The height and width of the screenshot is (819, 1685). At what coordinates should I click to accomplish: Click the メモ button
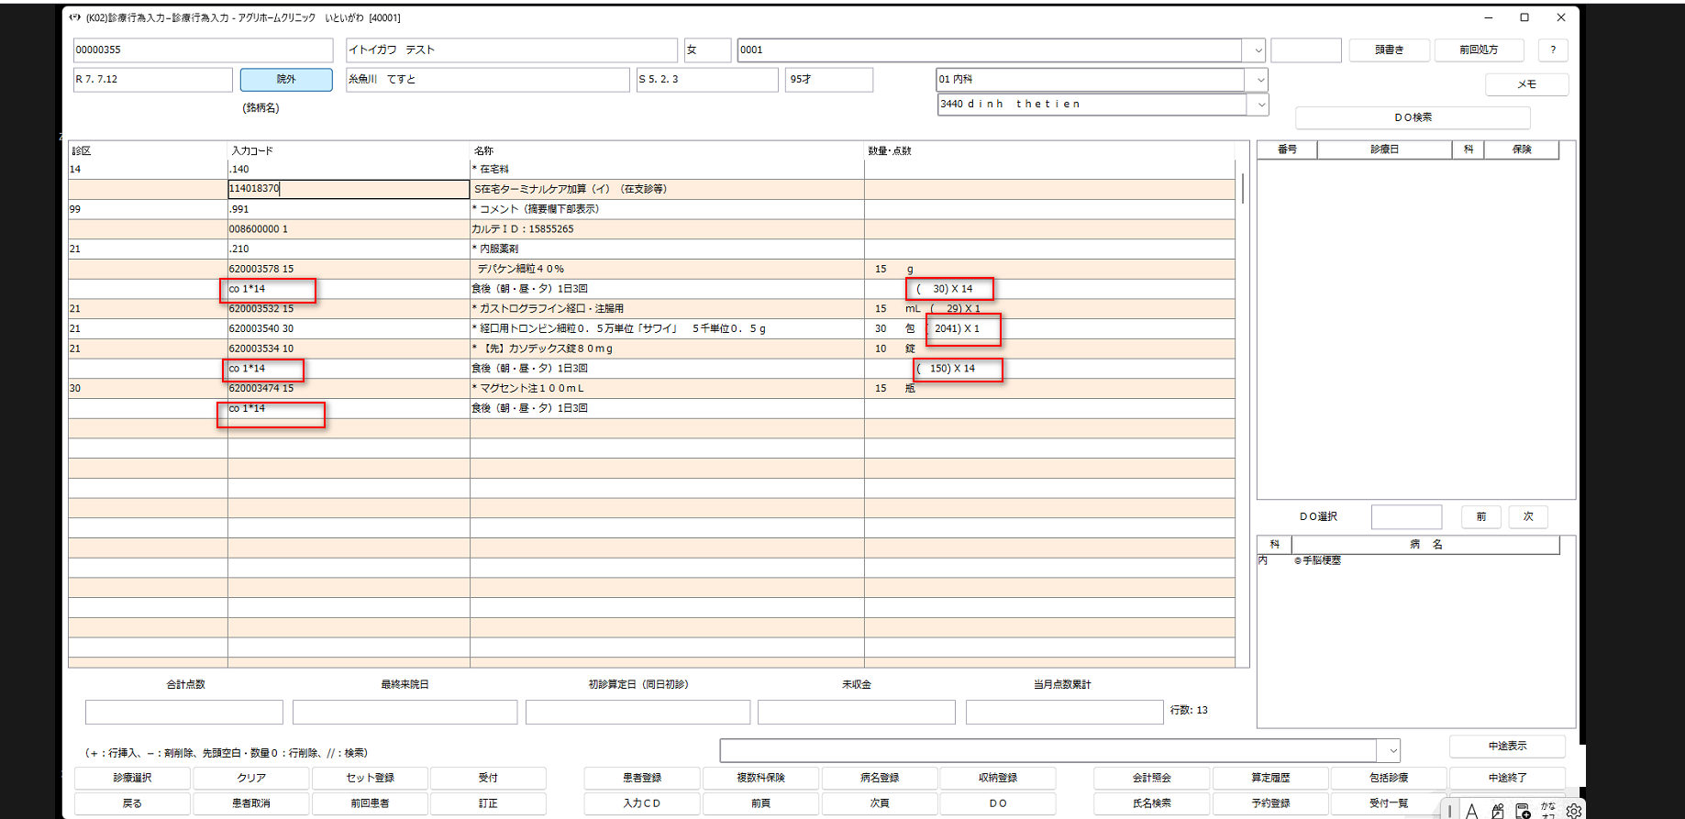click(1526, 84)
